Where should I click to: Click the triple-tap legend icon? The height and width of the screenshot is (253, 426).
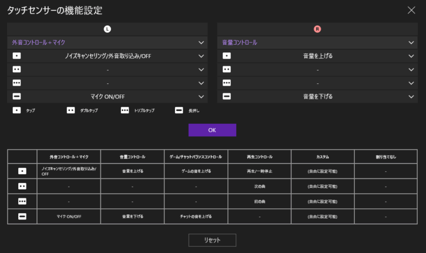(125, 110)
